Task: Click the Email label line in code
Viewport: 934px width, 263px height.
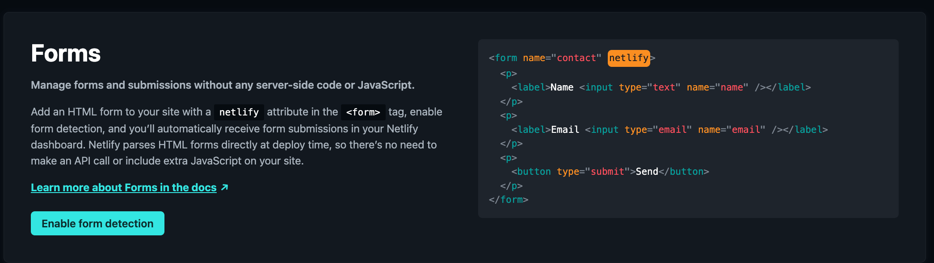Action: (669, 130)
